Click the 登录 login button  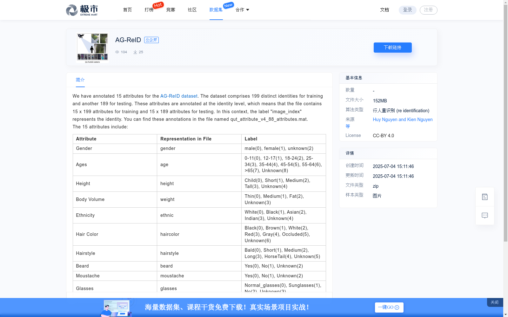pyautogui.click(x=407, y=10)
